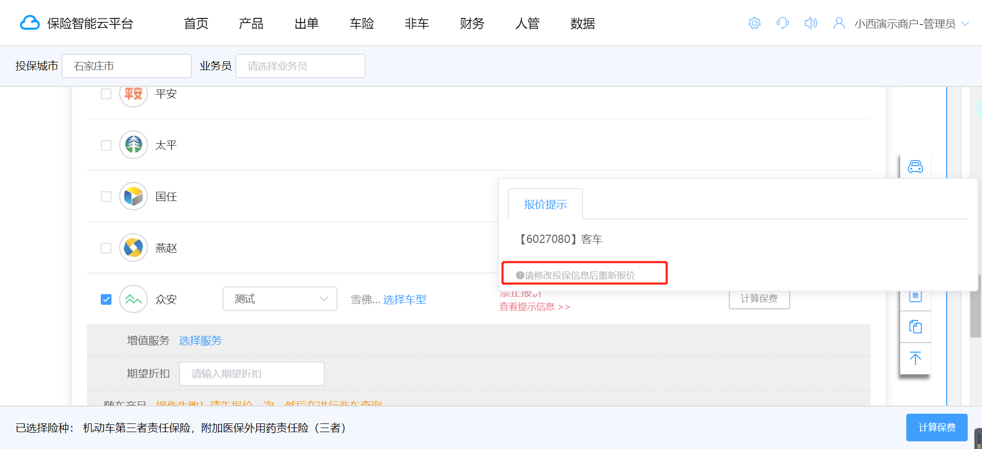
Task: Open the 财务 menu
Action: (x=472, y=24)
